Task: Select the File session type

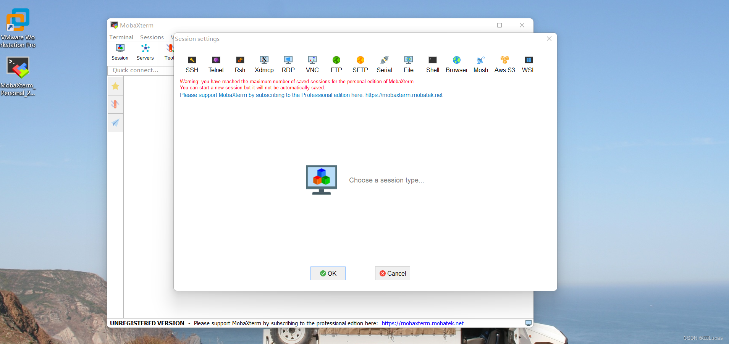Action: point(409,65)
